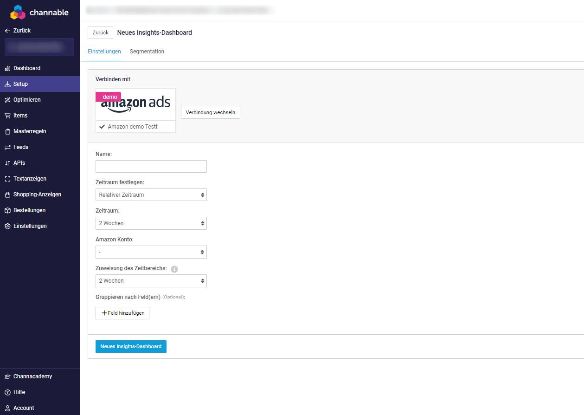This screenshot has width=584, height=415.
Task: Click the blue Neues Insights-Dashboard button
Action: tap(131, 346)
